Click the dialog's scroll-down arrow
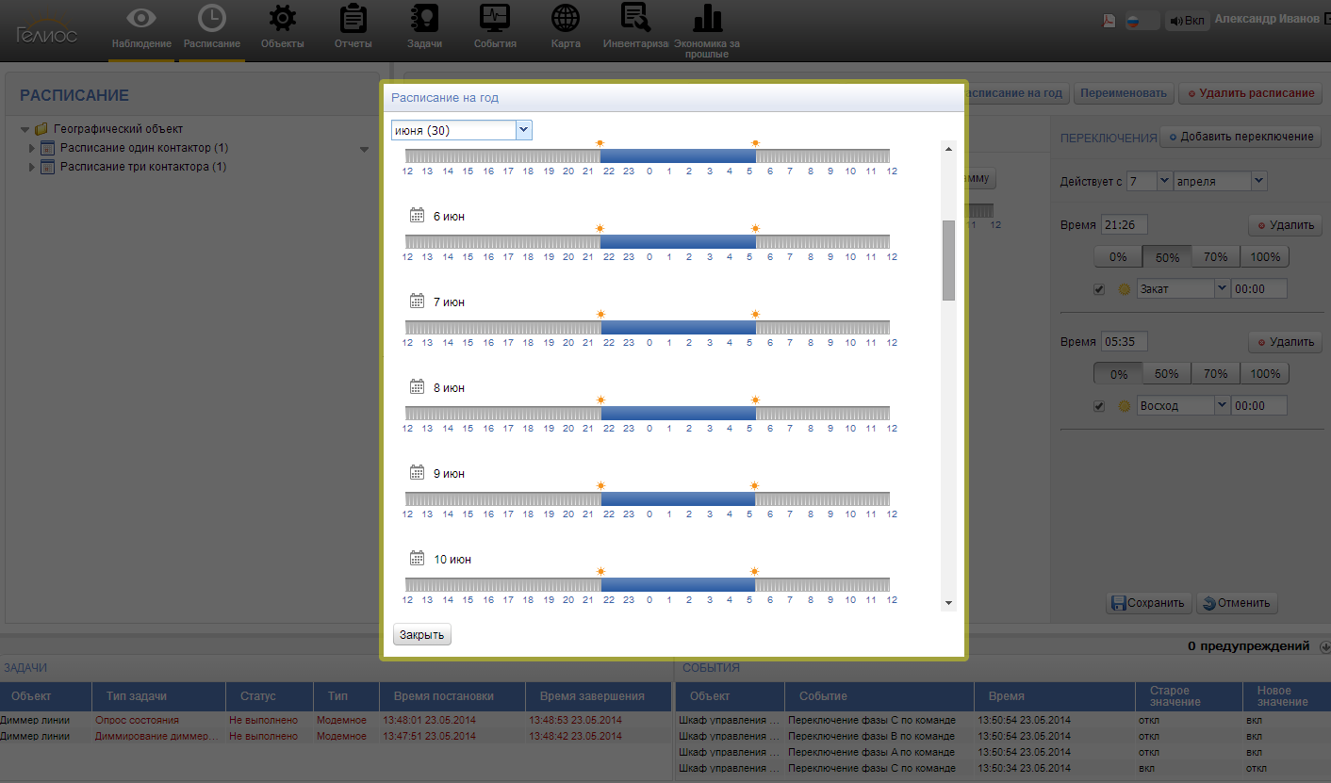The image size is (1331, 783). [x=948, y=603]
